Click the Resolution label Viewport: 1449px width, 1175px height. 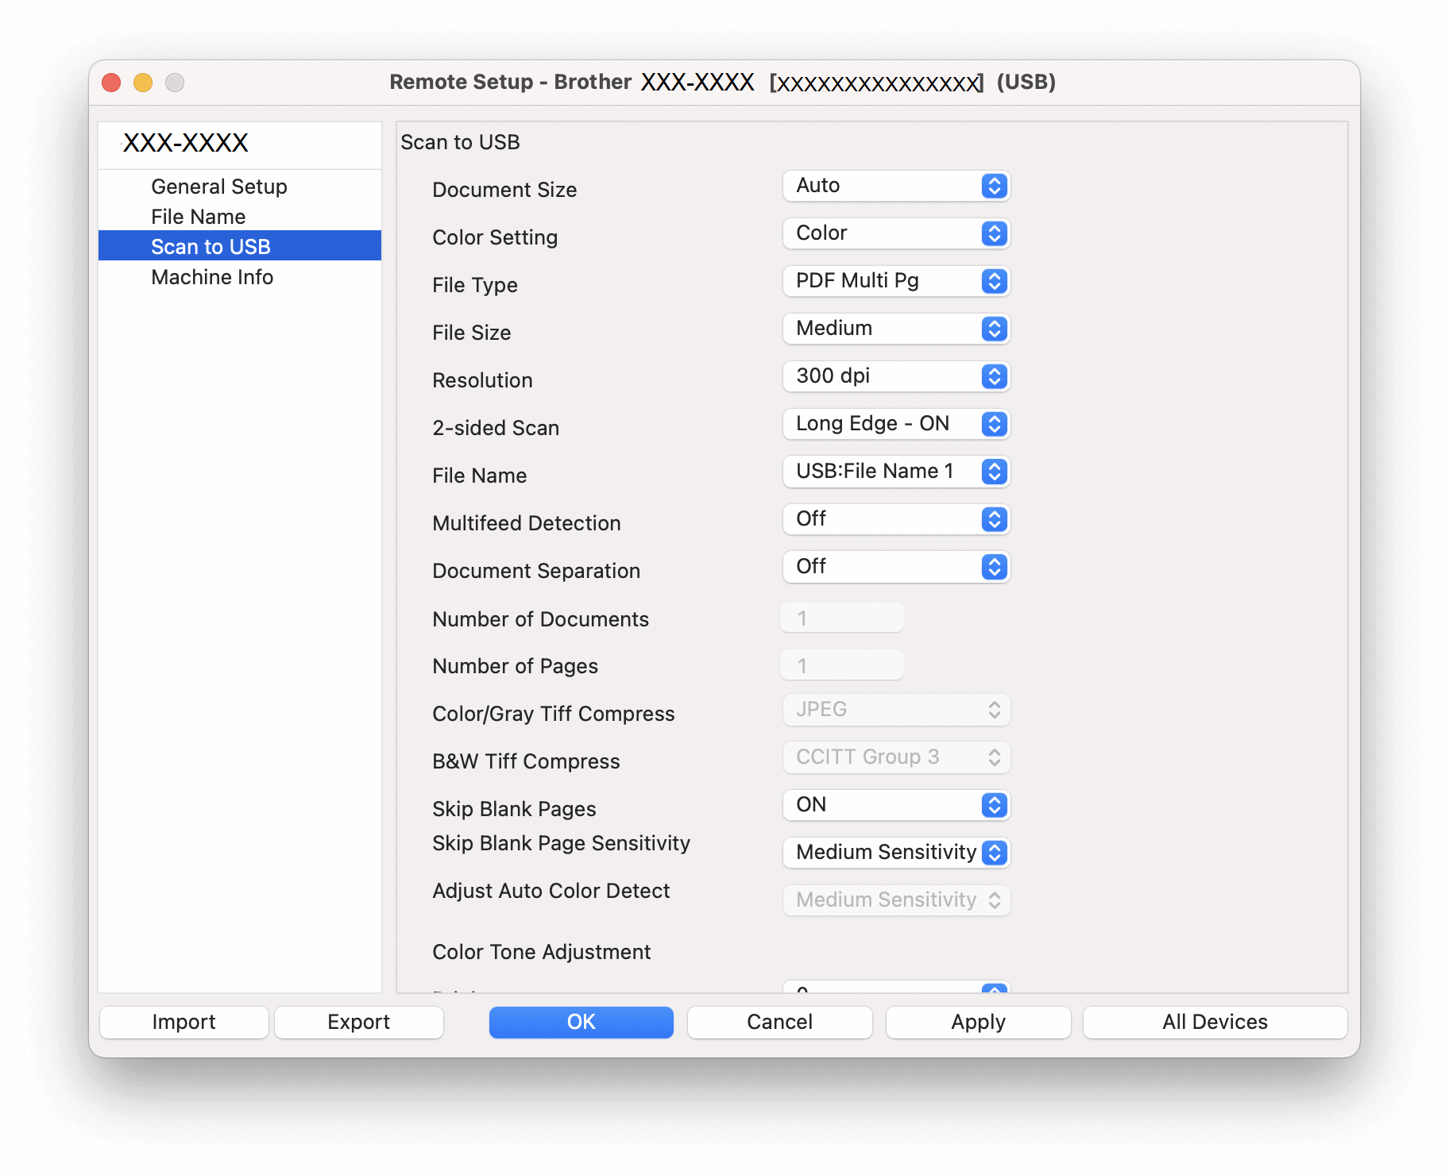pos(482,380)
